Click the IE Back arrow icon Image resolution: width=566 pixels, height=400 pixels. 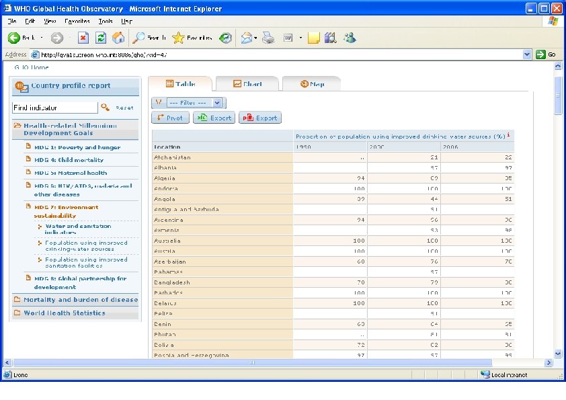click(x=13, y=38)
